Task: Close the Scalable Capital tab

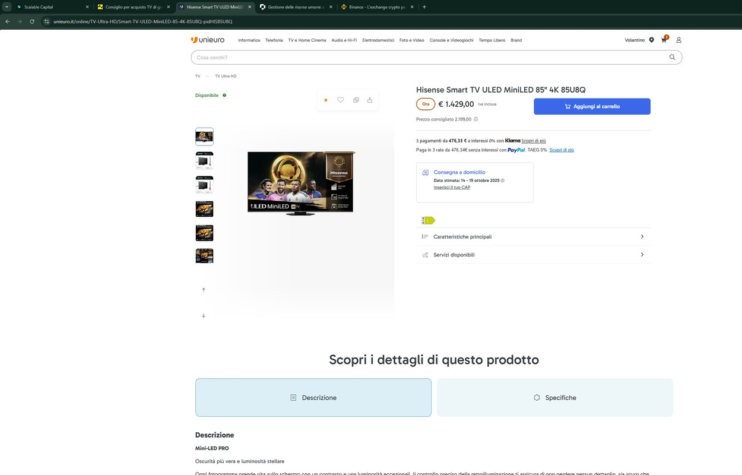Action: coord(87,7)
